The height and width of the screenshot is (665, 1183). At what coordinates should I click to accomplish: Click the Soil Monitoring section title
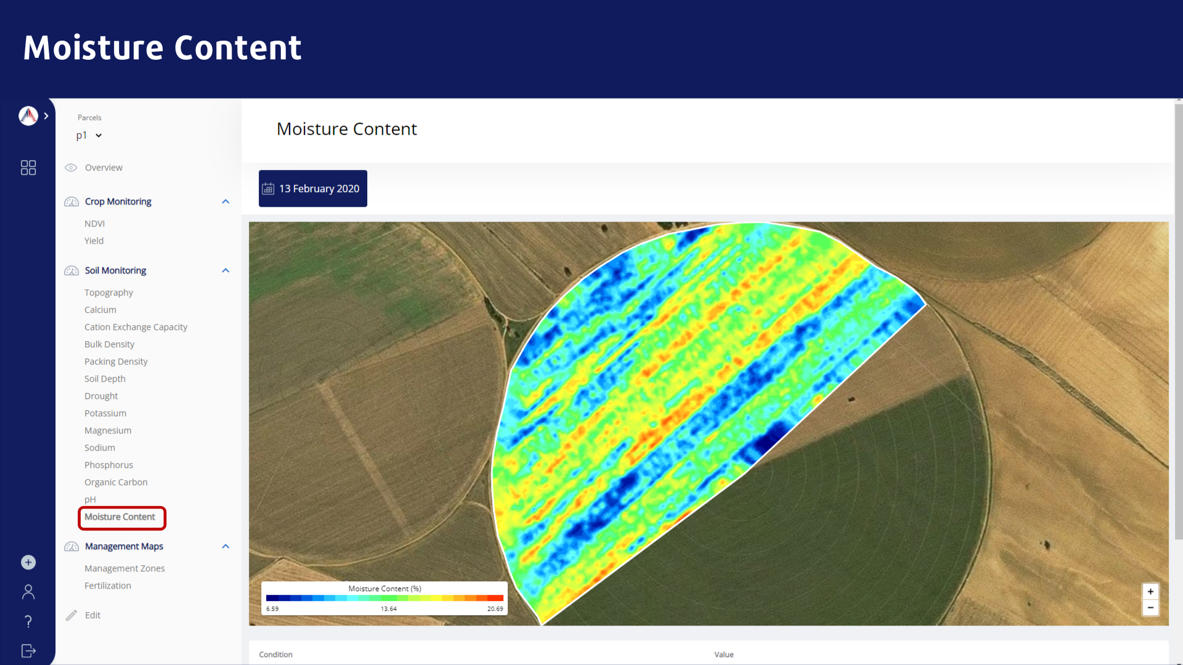[x=115, y=270]
